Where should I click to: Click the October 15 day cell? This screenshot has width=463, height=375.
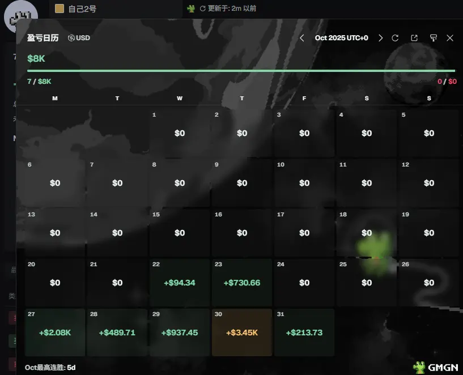[180, 233]
